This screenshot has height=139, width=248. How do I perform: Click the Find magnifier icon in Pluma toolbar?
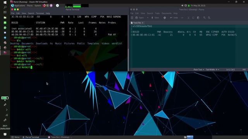tap(204, 18)
